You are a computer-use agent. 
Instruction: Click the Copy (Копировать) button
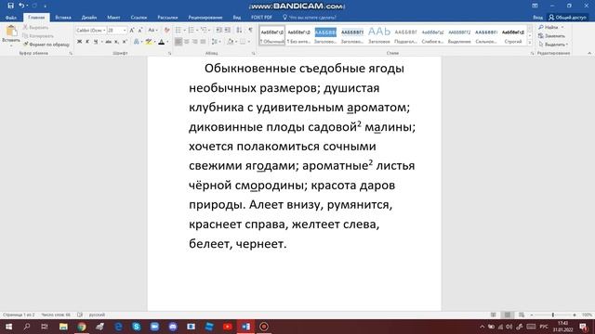[x=38, y=36]
